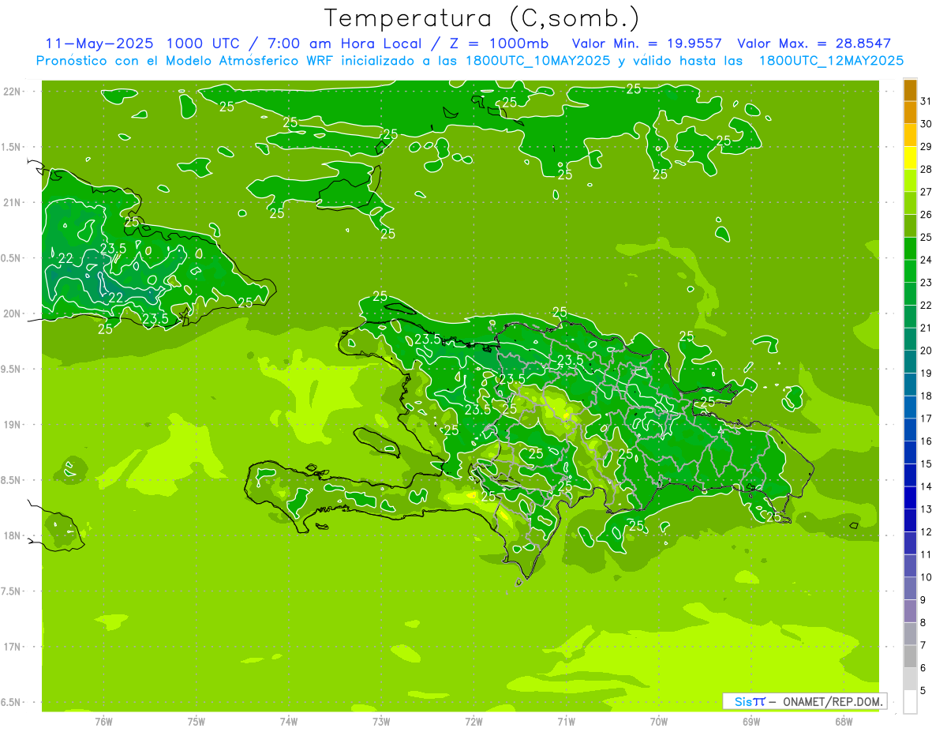Click the "1.5N" latitude axis label
The height and width of the screenshot is (732, 947).
tap(12, 147)
